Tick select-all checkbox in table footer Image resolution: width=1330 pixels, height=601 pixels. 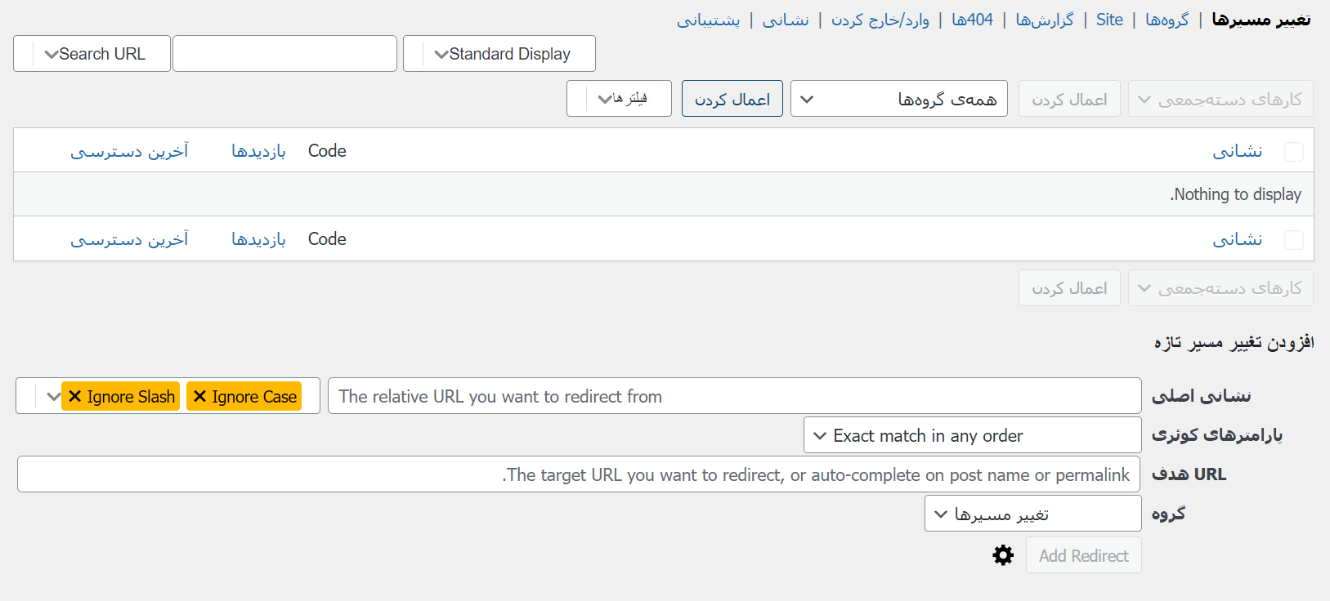coord(1294,240)
